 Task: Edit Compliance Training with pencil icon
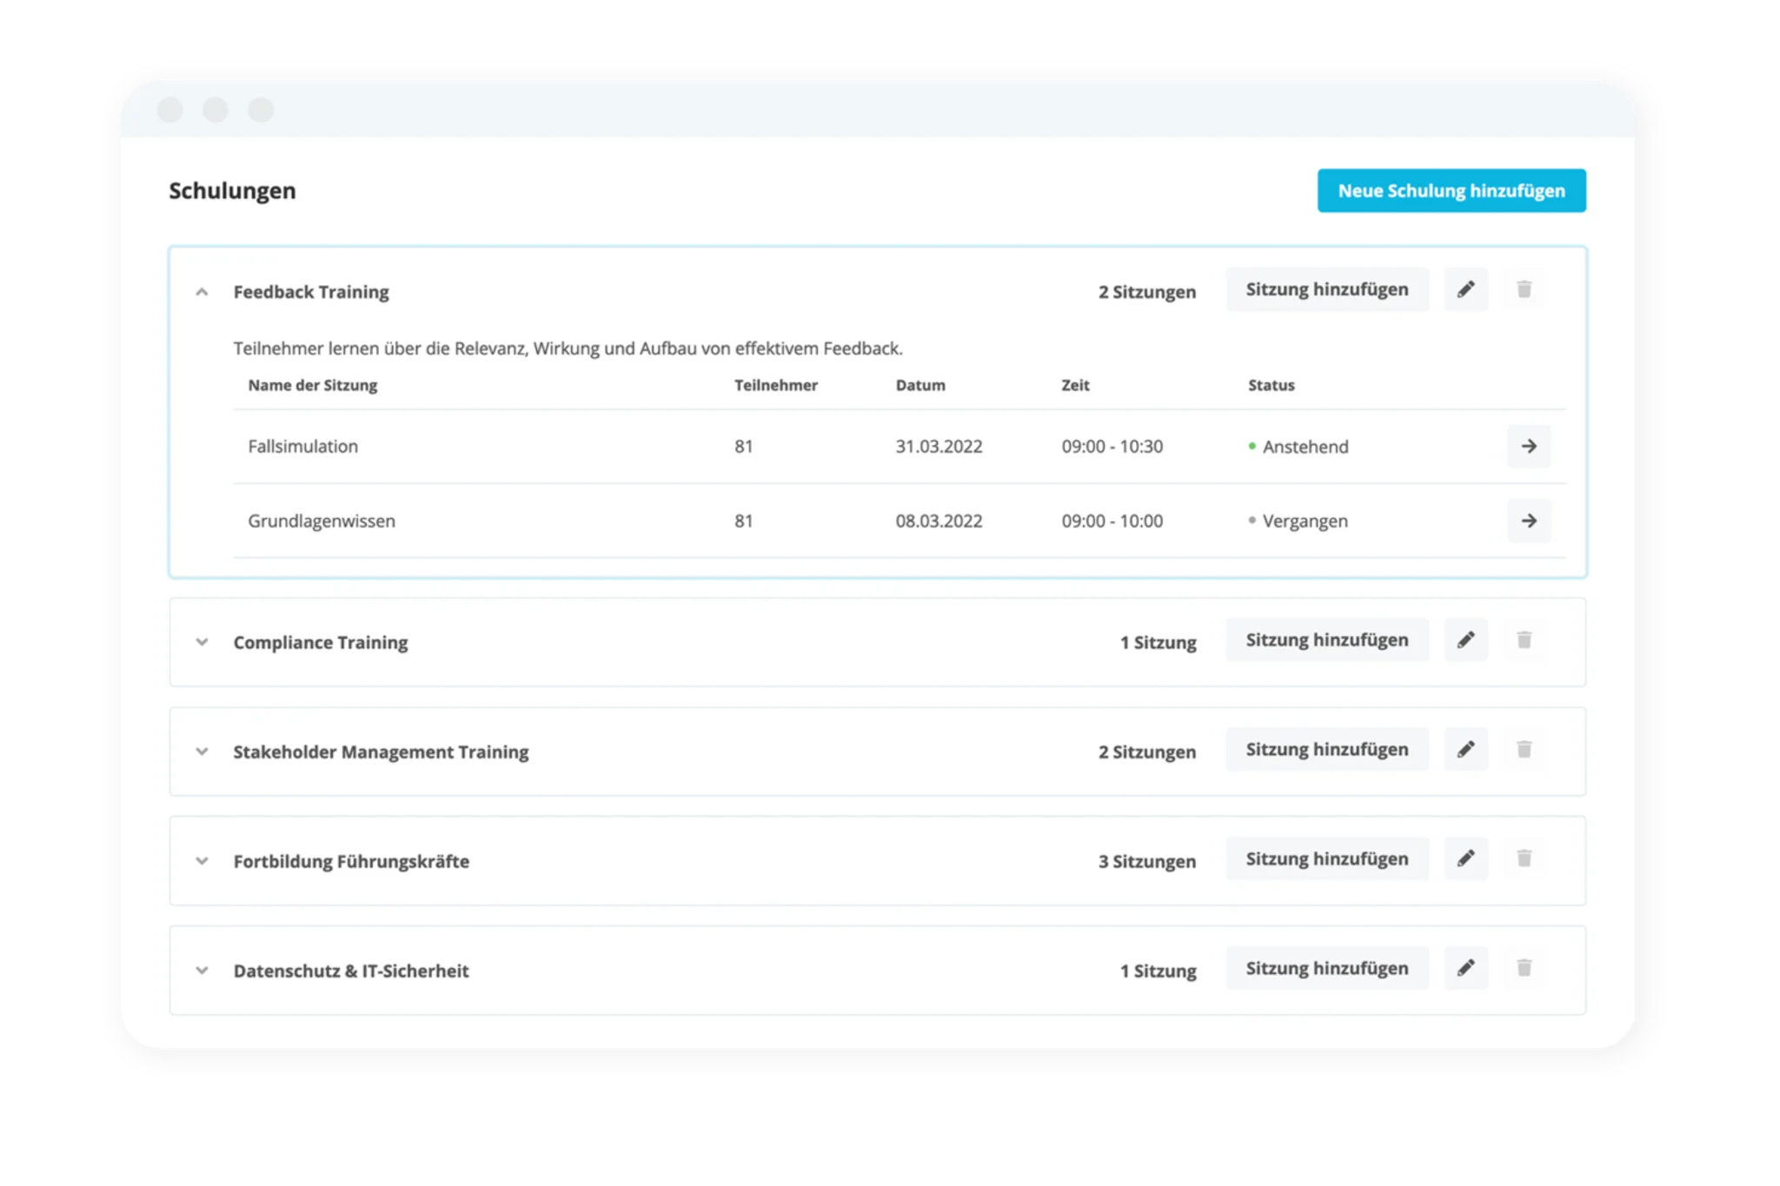click(1465, 639)
